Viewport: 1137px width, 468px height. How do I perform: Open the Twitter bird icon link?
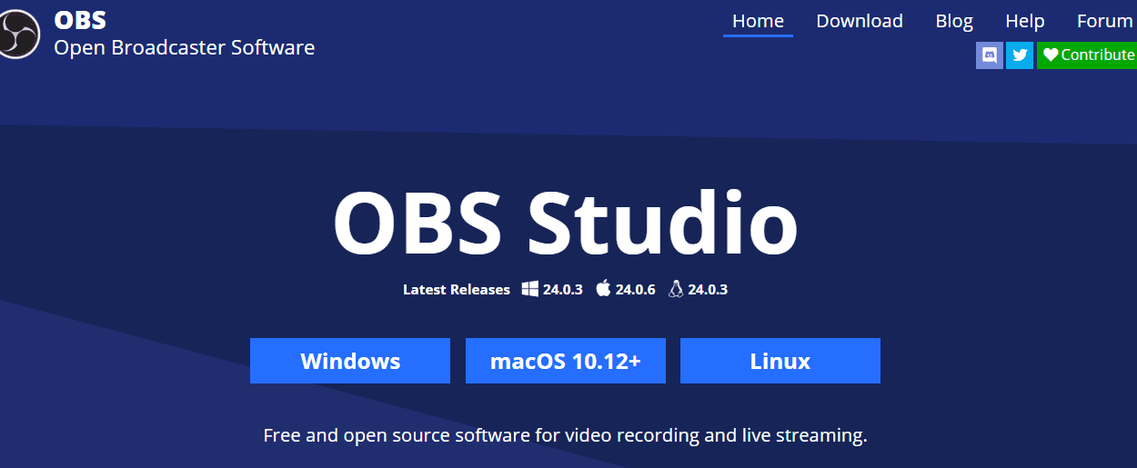[x=1020, y=55]
